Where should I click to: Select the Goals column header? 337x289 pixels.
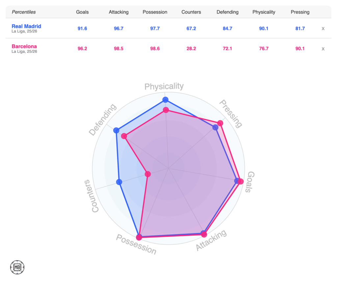pyautogui.click(x=82, y=12)
